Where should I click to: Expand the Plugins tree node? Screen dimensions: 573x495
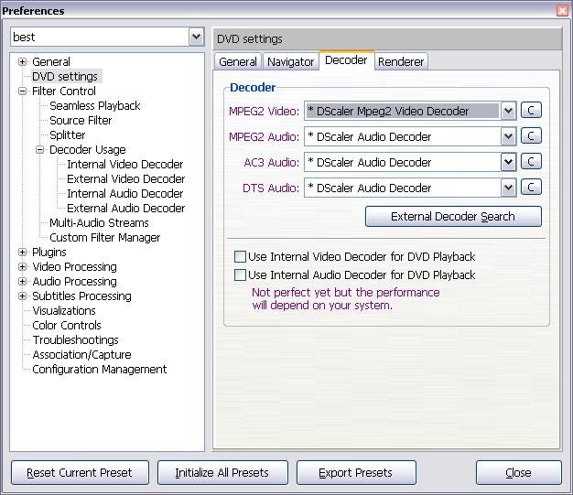(x=23, y=253)
